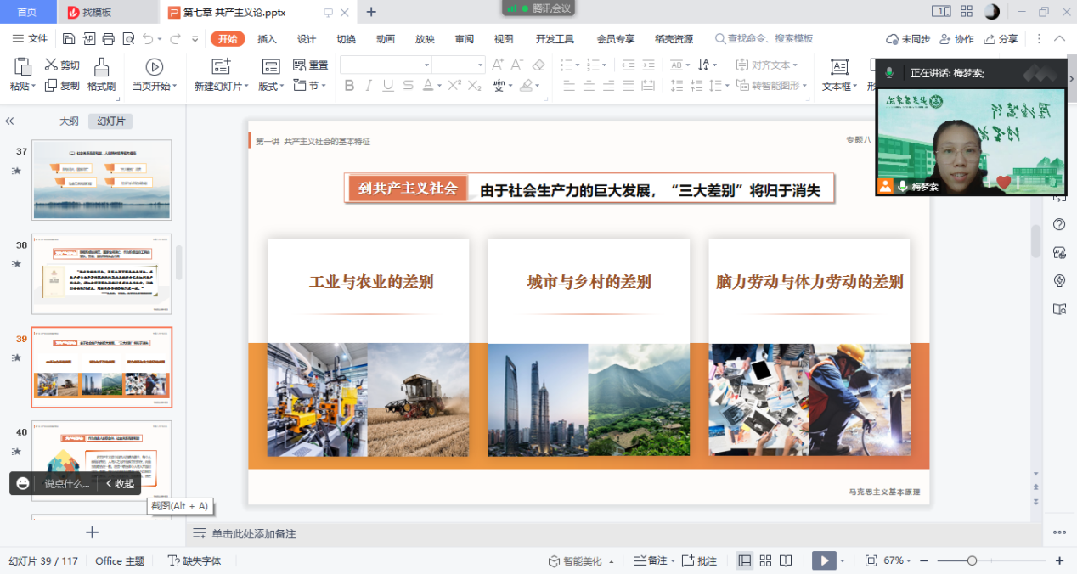Insert a Text Box (文本框)
This screenshot has width=1077, height=574.
[x=839, y=68]
